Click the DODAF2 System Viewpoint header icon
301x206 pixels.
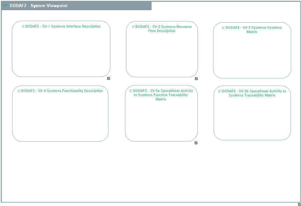[x=6, y=6]
